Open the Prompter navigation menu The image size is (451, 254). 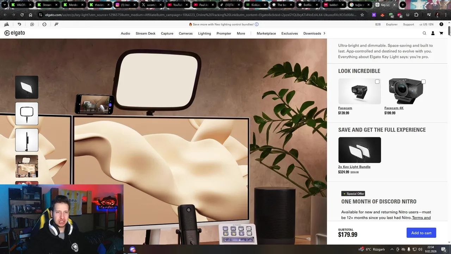pyautogui.click(x=224, y=34)
